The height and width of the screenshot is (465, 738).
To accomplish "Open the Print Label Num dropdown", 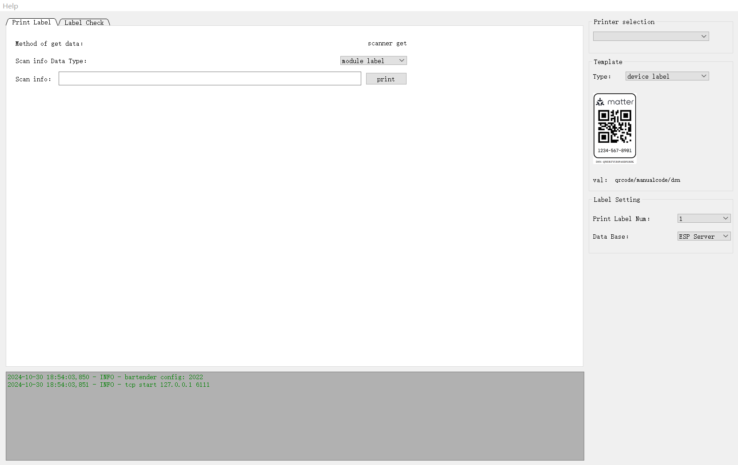I will click(x=704, y=219).
